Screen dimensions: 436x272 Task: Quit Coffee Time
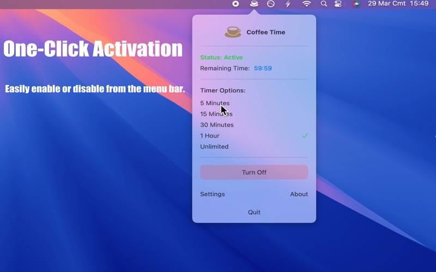(254, 212)
